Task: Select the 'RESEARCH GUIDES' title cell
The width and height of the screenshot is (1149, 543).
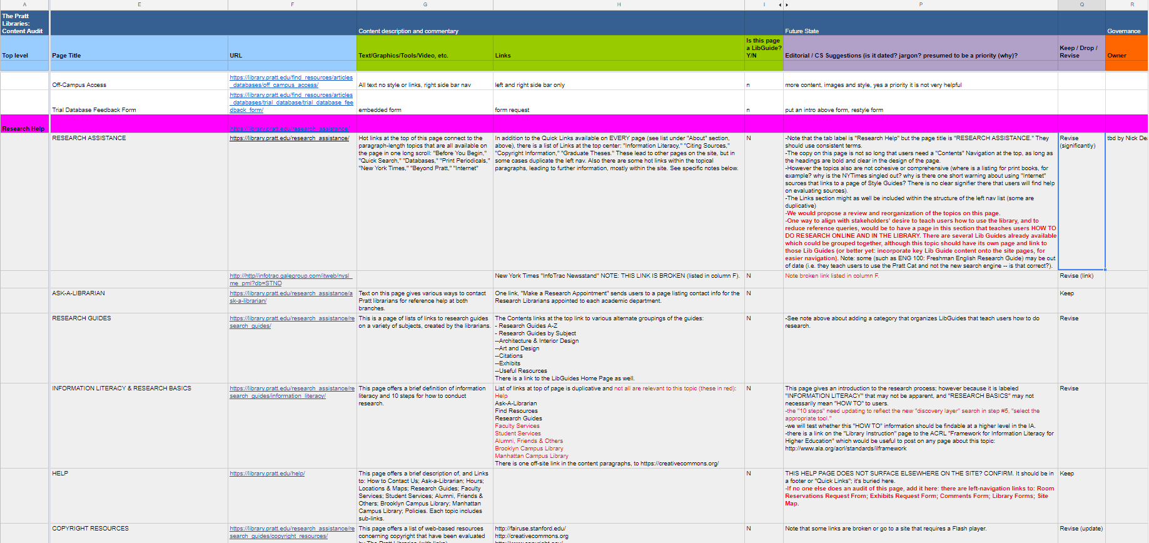Action: click(139, 348)
